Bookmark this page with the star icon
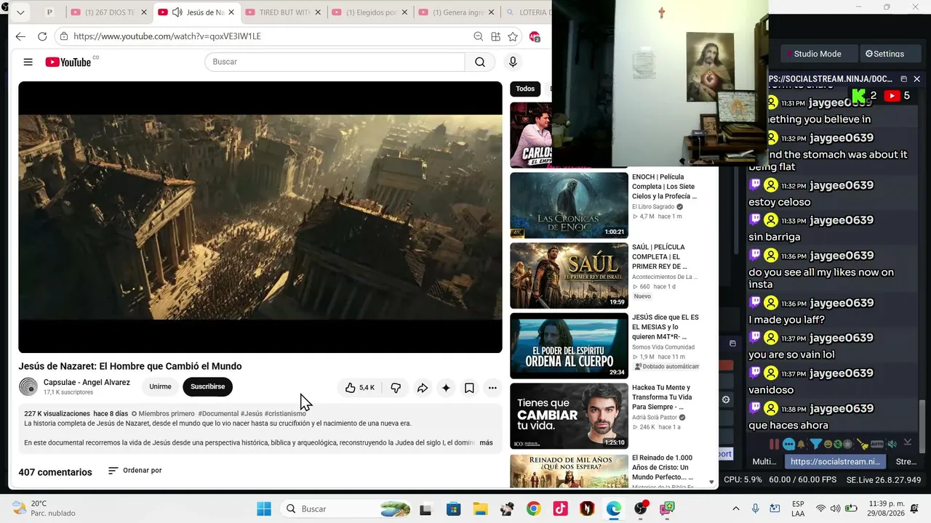The image size is (931, 523). (x=513, y=36)
